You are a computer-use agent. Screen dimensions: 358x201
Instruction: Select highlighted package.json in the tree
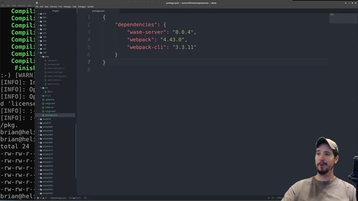(55, 115)
